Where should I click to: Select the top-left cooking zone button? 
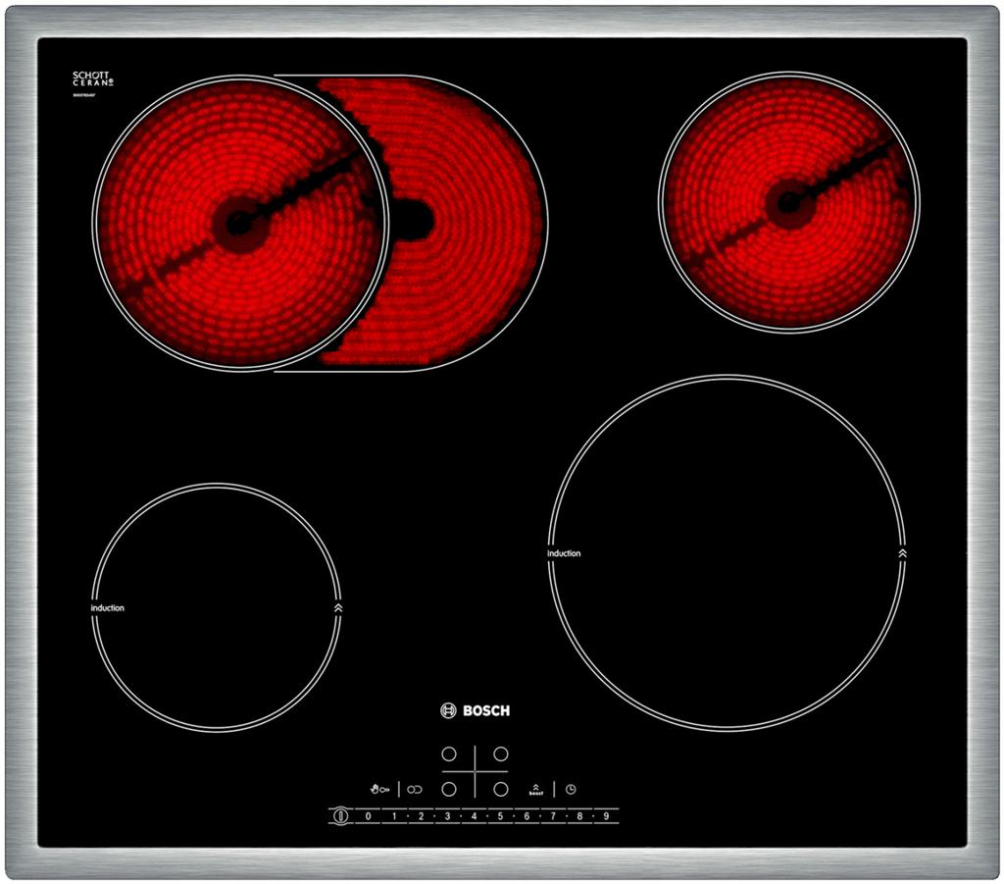point(449,754)
